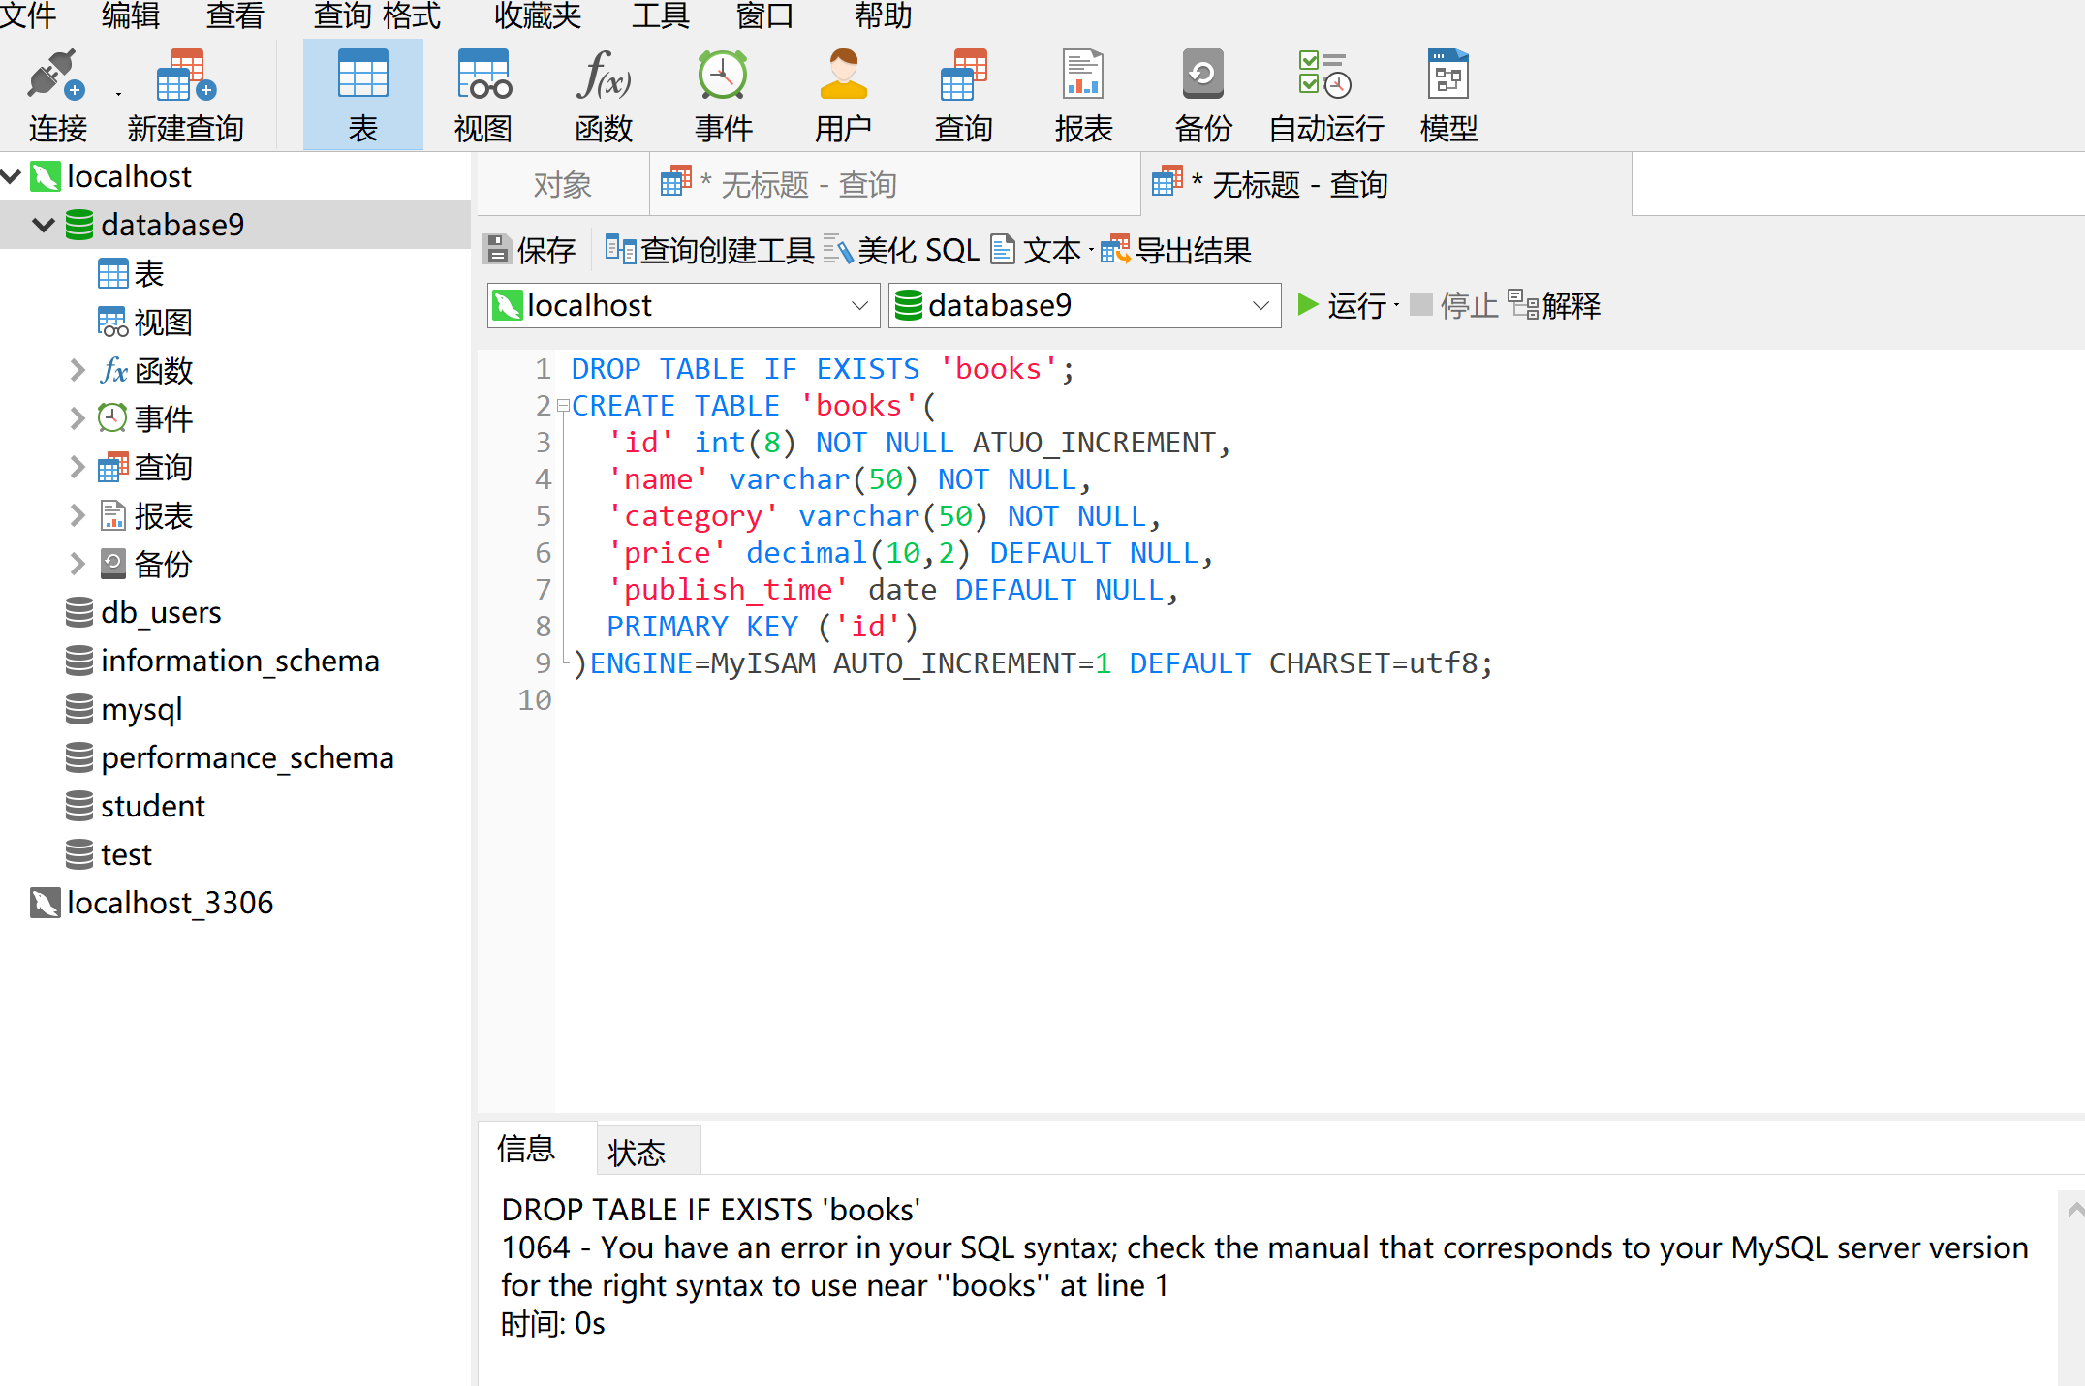Expand the 函数 node in the tree
The width and height of the screenshot is (2085, 1386).
(78, 370)
